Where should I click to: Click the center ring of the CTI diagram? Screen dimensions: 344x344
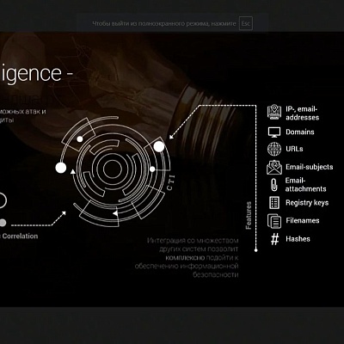[x=113, y=169]
